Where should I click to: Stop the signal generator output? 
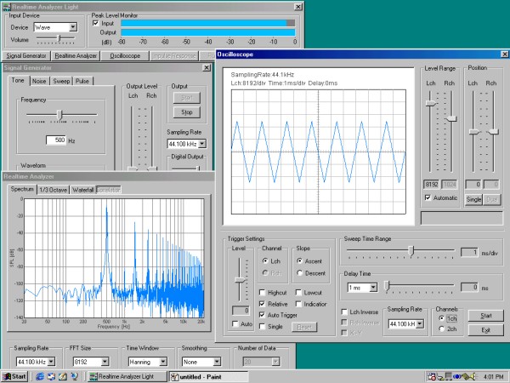click(187, 112)
